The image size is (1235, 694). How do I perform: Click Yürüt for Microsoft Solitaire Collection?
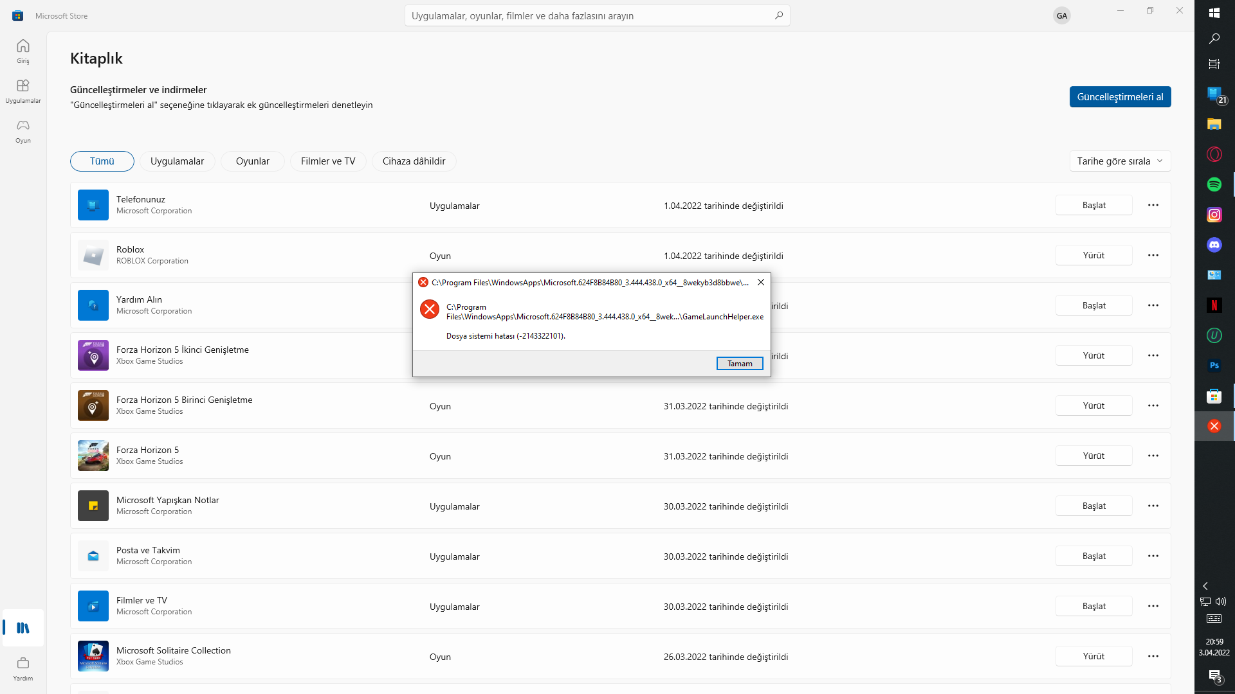click(1093, 656)
